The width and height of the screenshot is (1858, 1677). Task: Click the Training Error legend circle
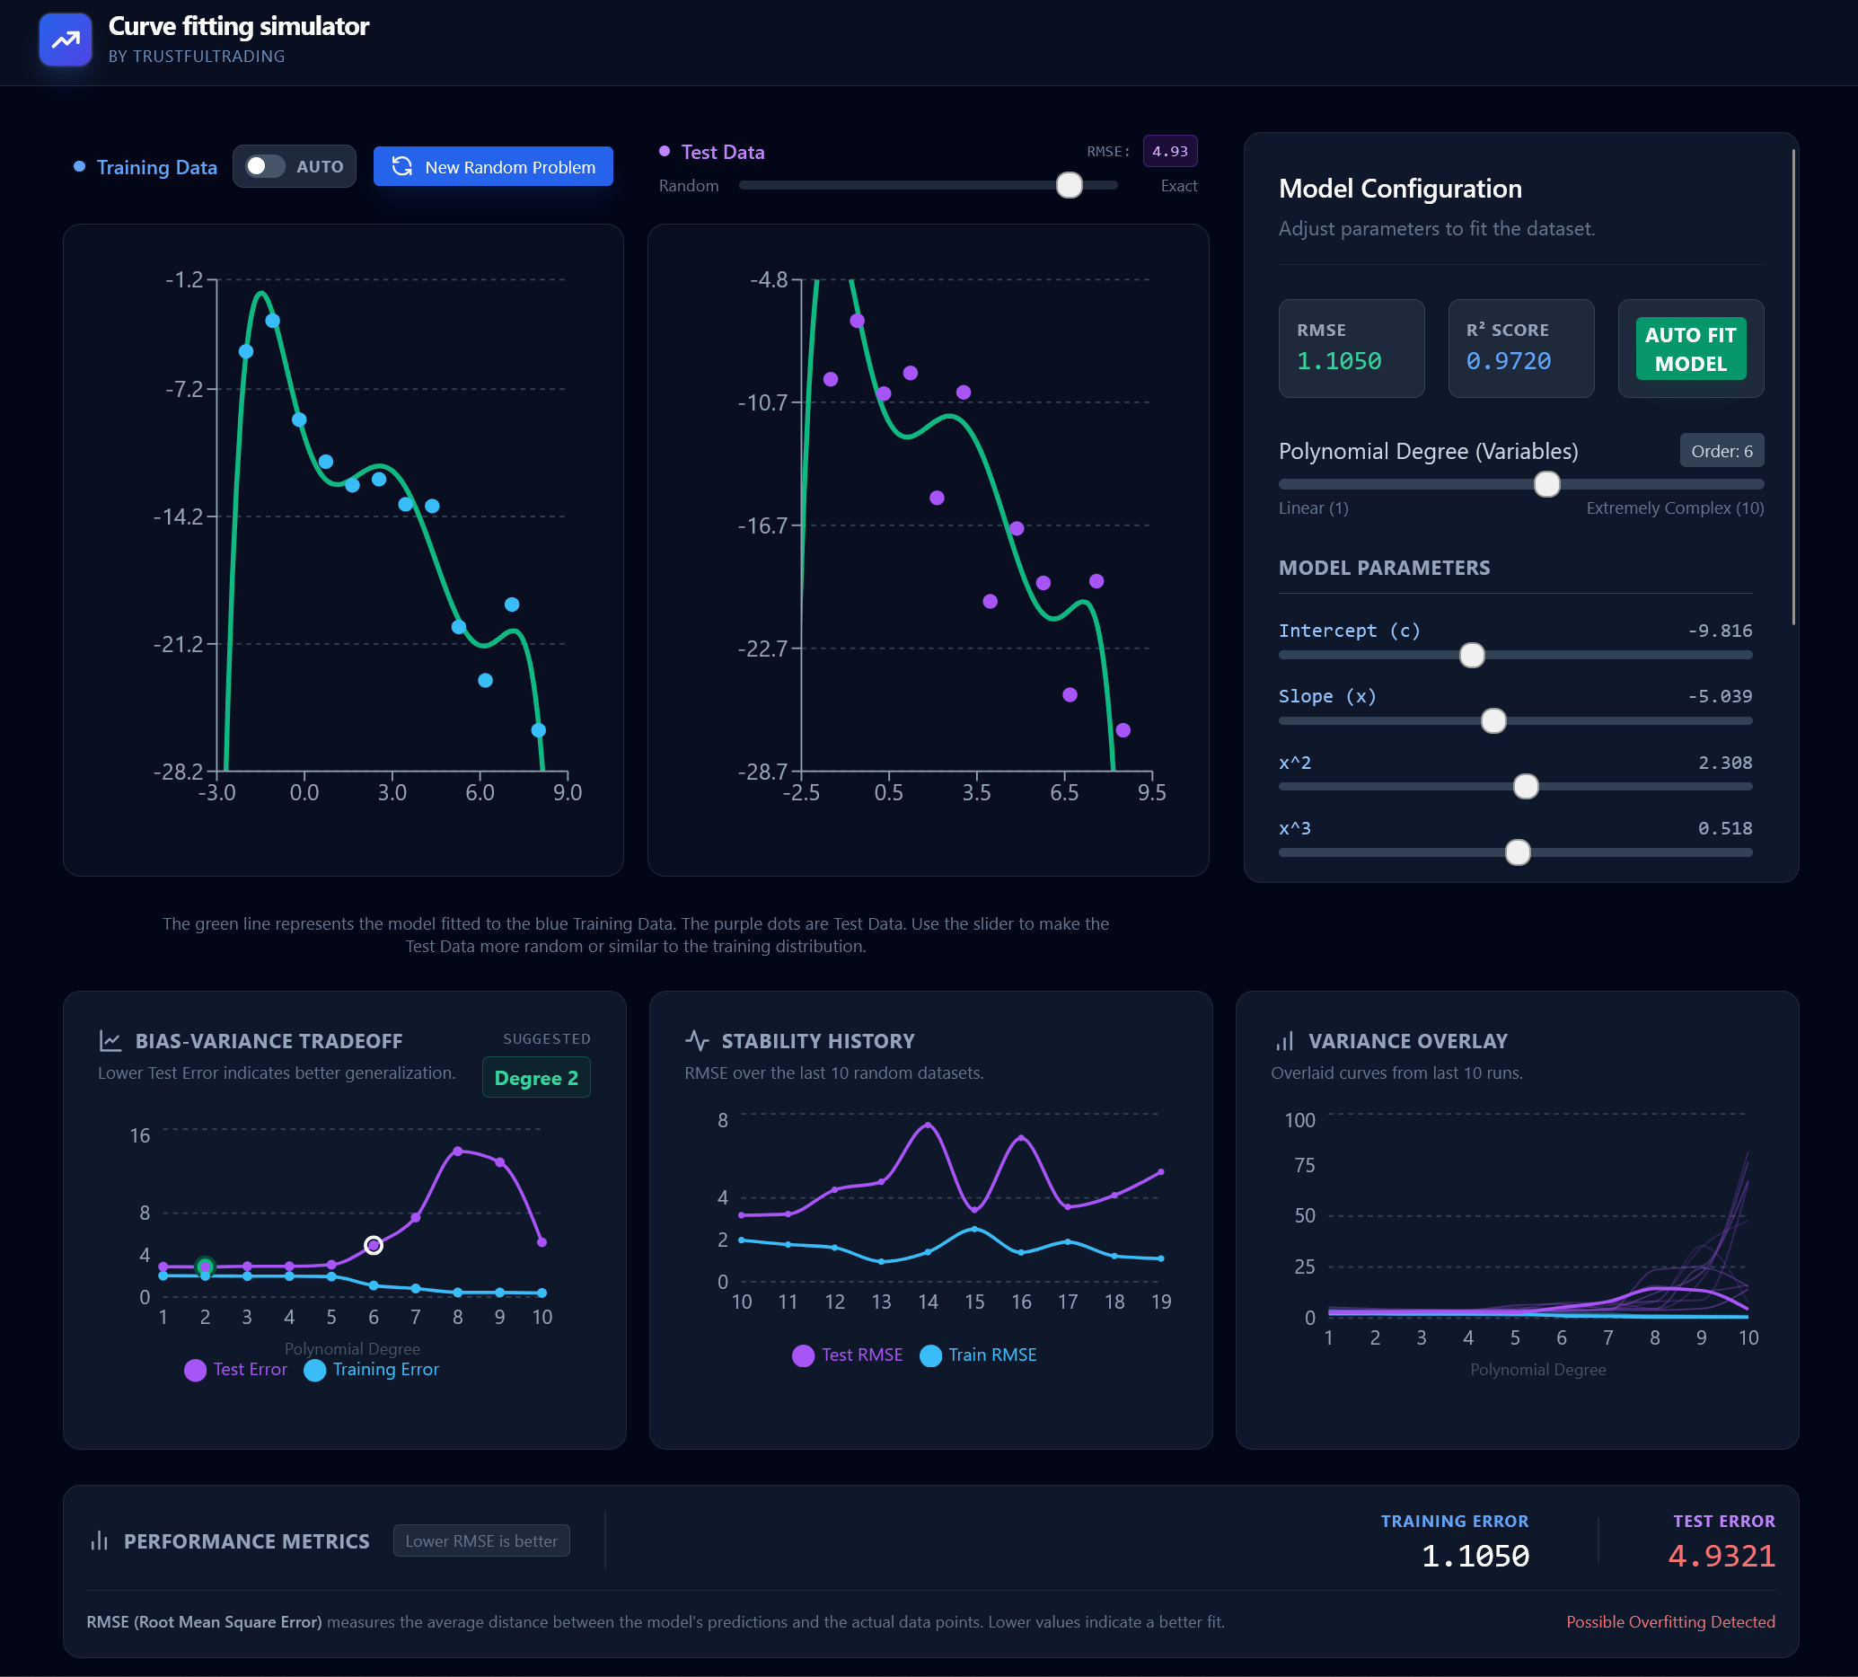[315, 1370]
